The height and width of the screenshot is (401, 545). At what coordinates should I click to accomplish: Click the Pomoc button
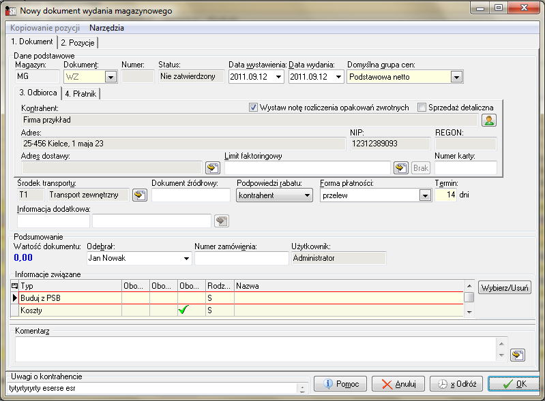(x=340, y=384)
